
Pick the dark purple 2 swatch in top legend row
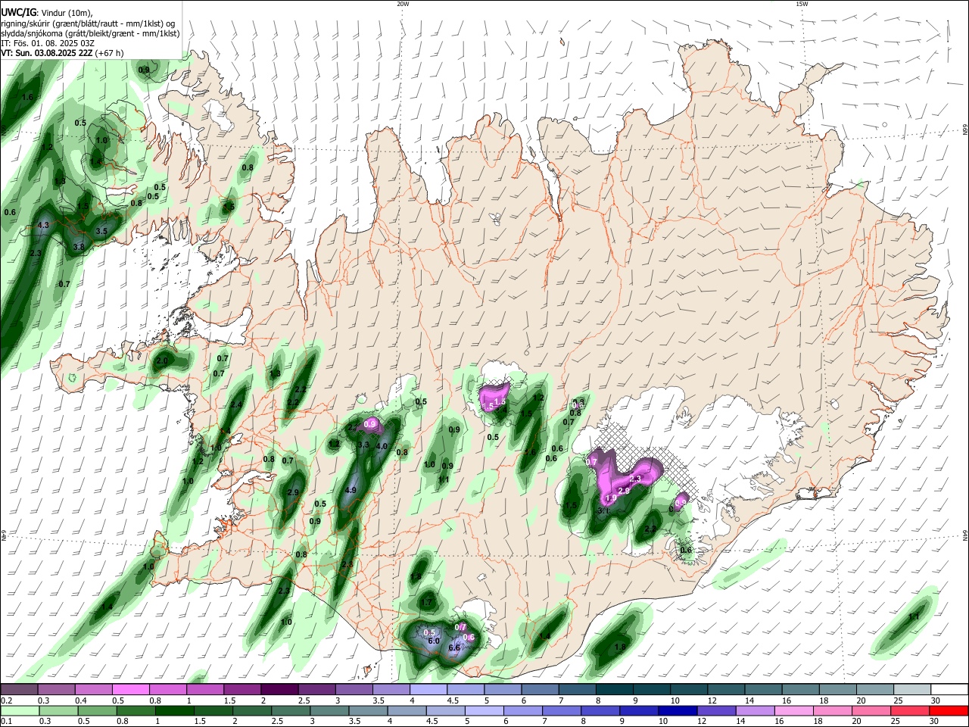[x=279, y=690]
